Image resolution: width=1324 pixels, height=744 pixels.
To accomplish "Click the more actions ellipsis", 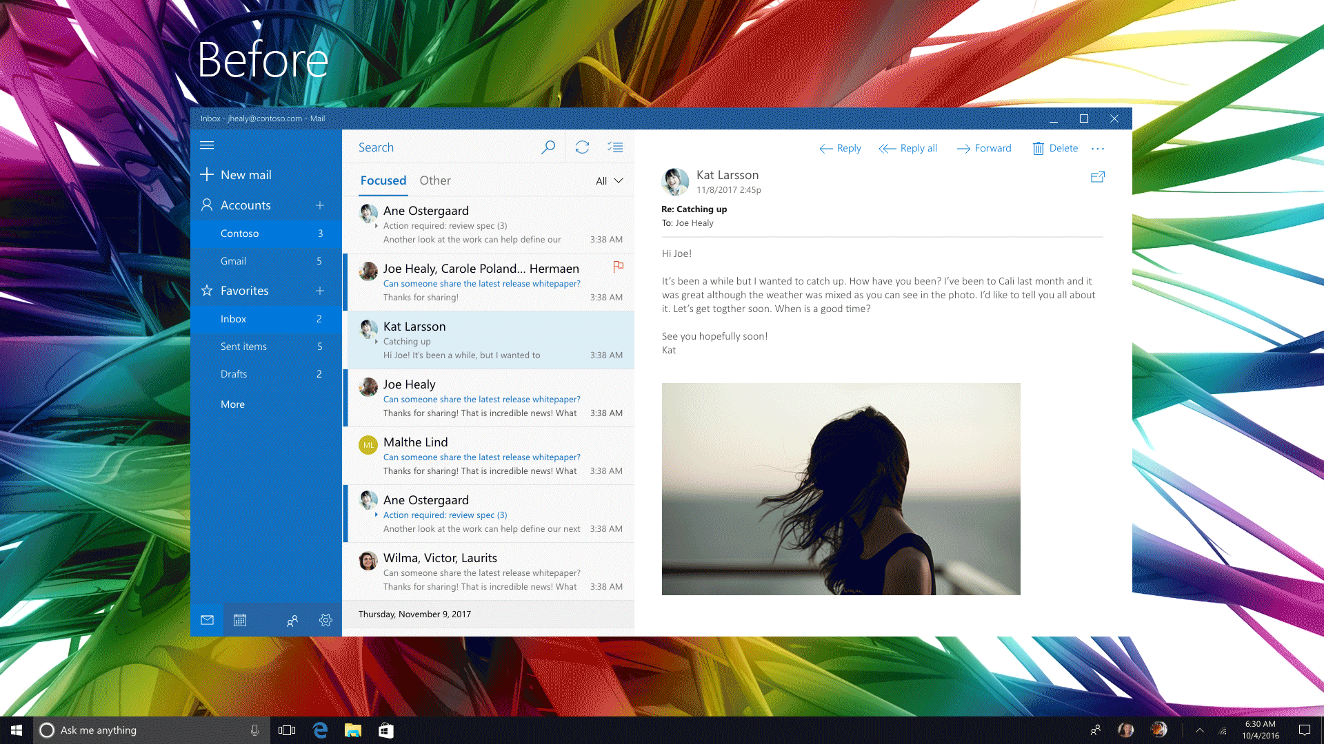I will click(1098, 149).
